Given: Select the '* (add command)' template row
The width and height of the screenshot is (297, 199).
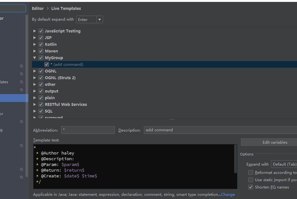Looking at the screenshot, I should tap(164, 64).
